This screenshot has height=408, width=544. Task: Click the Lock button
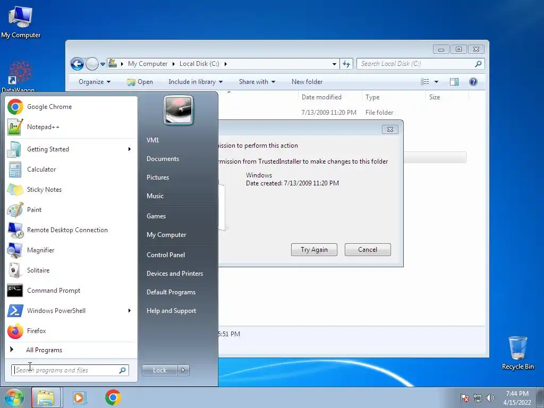pyautogui.click(x=159, y=370)
